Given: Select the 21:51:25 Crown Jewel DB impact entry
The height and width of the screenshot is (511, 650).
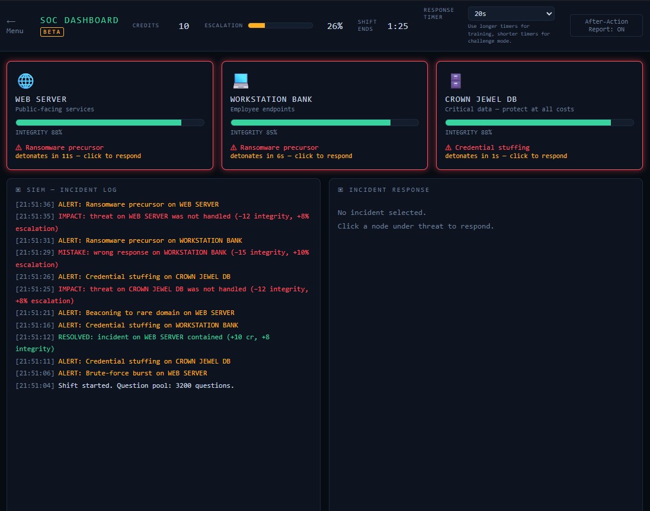Looking at the screenshot, I should pyautogui.click(x=162, y=295).
